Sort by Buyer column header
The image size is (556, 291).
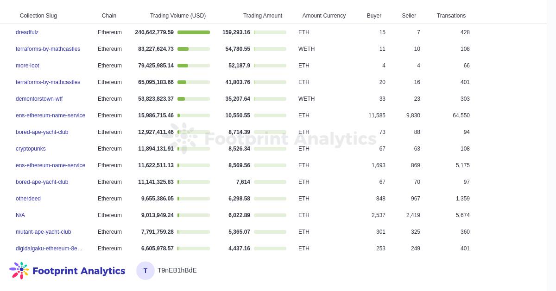374,16
